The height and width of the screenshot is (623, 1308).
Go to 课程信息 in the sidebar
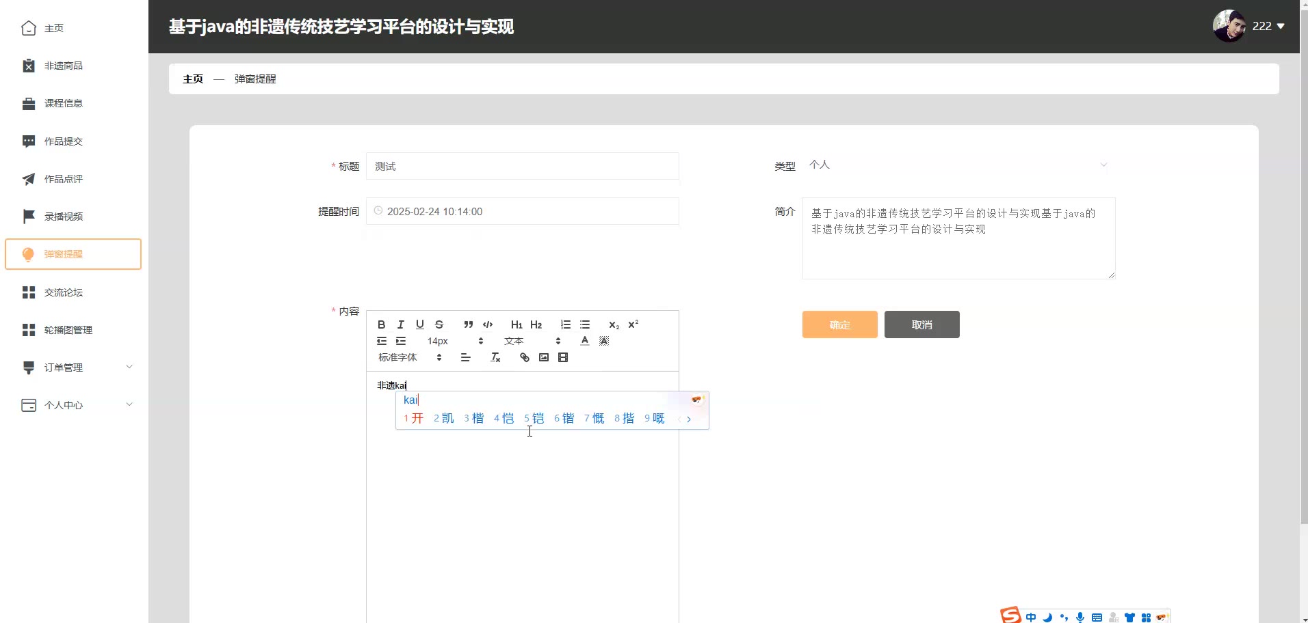tap(64, 104)
